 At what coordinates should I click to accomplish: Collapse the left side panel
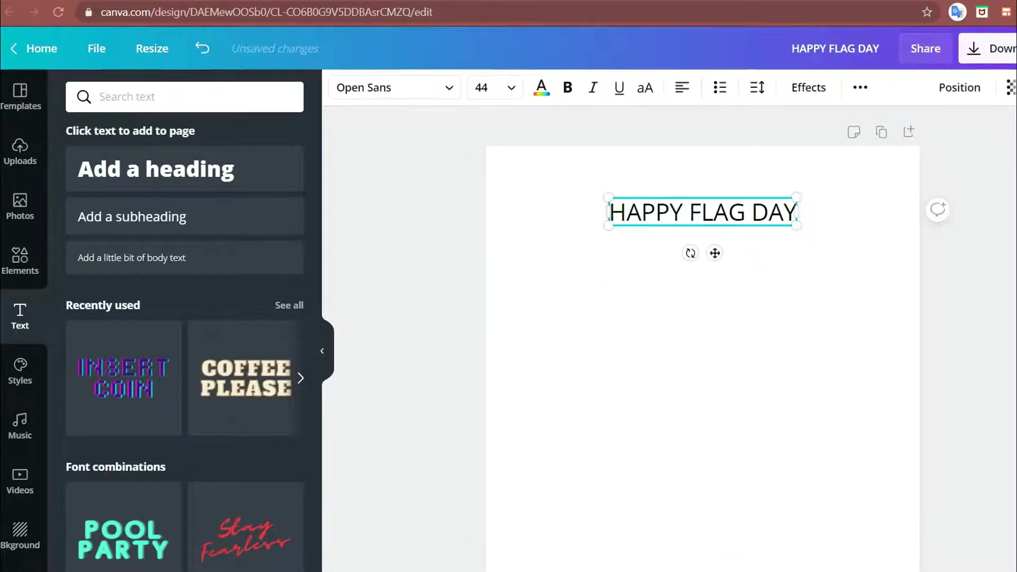coord(322,351)
